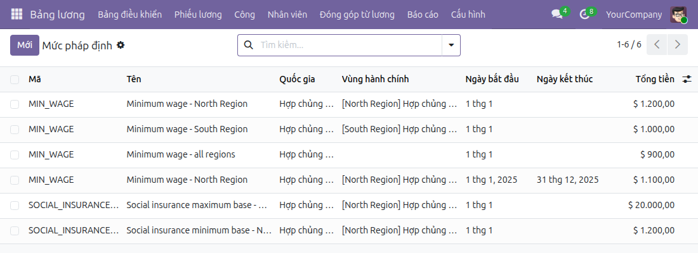698x253 pixels.
Task: Click the Bảng lương app title
Action: pyautogui.click(x=57, y=15)
